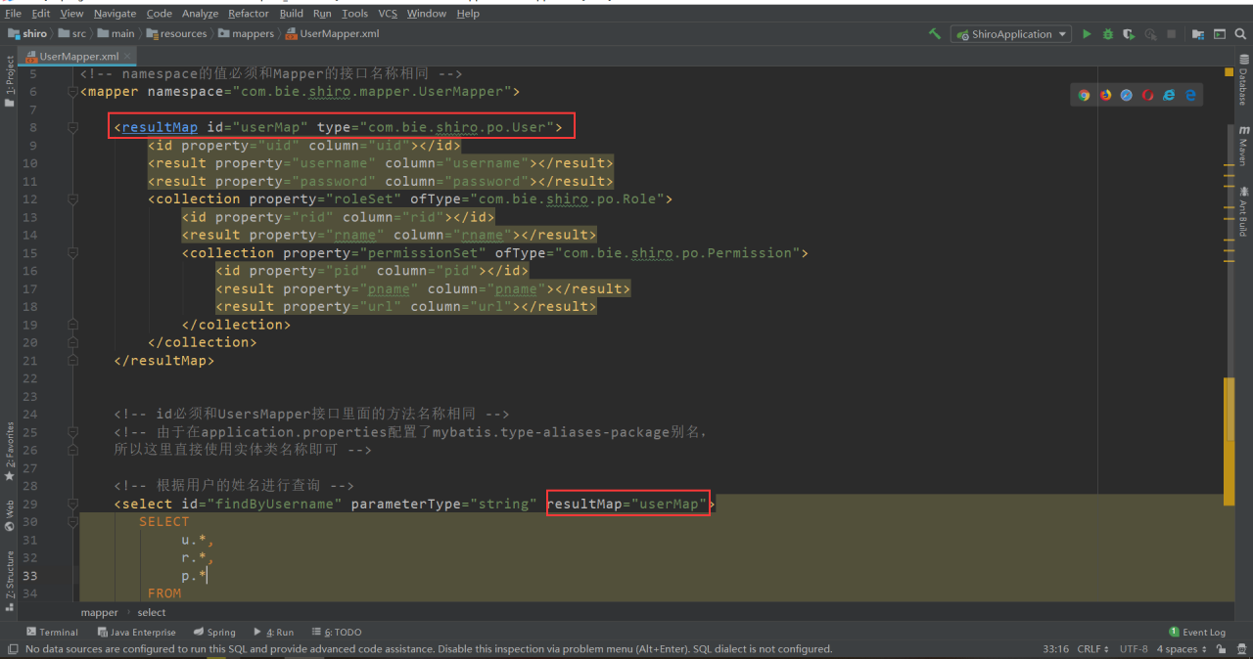Open the Java Enterprise tool window
This screenshot has height=659, width=1253.
[136, 633]
